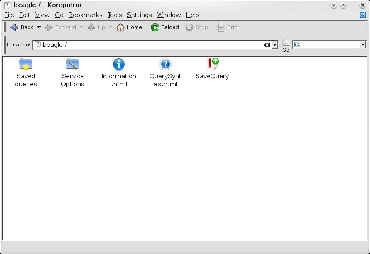The width and height of the screenshot is (370, 254).
Task: Click the Stop loading button
Action: pyautogui.click(x=196, y=27)
